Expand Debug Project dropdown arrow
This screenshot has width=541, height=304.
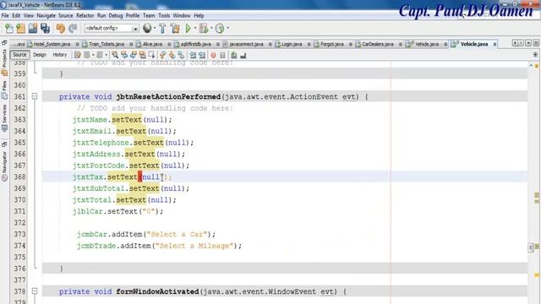(211, 28)
